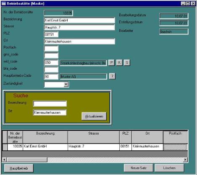The image size is (197, 175).
Task: Click the Löschen button
Action: [x=169, y=168]
